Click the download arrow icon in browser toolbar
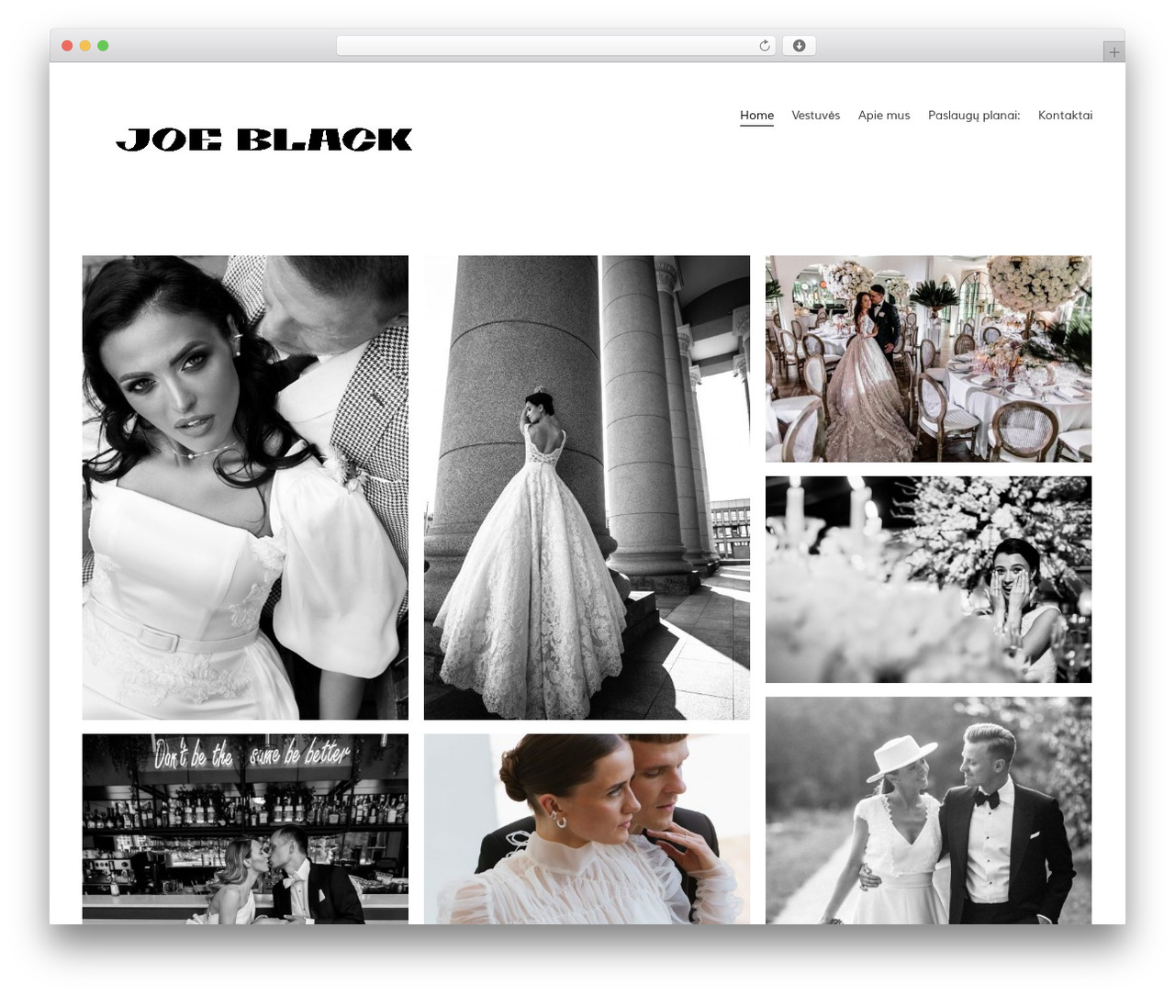Screen dimensions: 1175x995 pyautogui.click(x=799, y=46)
